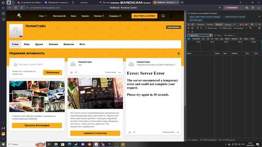Screen dimensions: 262x147
Task: Open Discord from the Windows taskbar
Action: (x=83, y=144)
